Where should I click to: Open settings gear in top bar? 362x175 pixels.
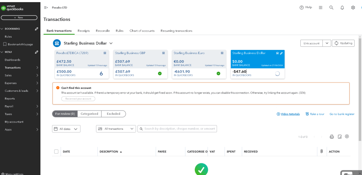tap(353, 8)
